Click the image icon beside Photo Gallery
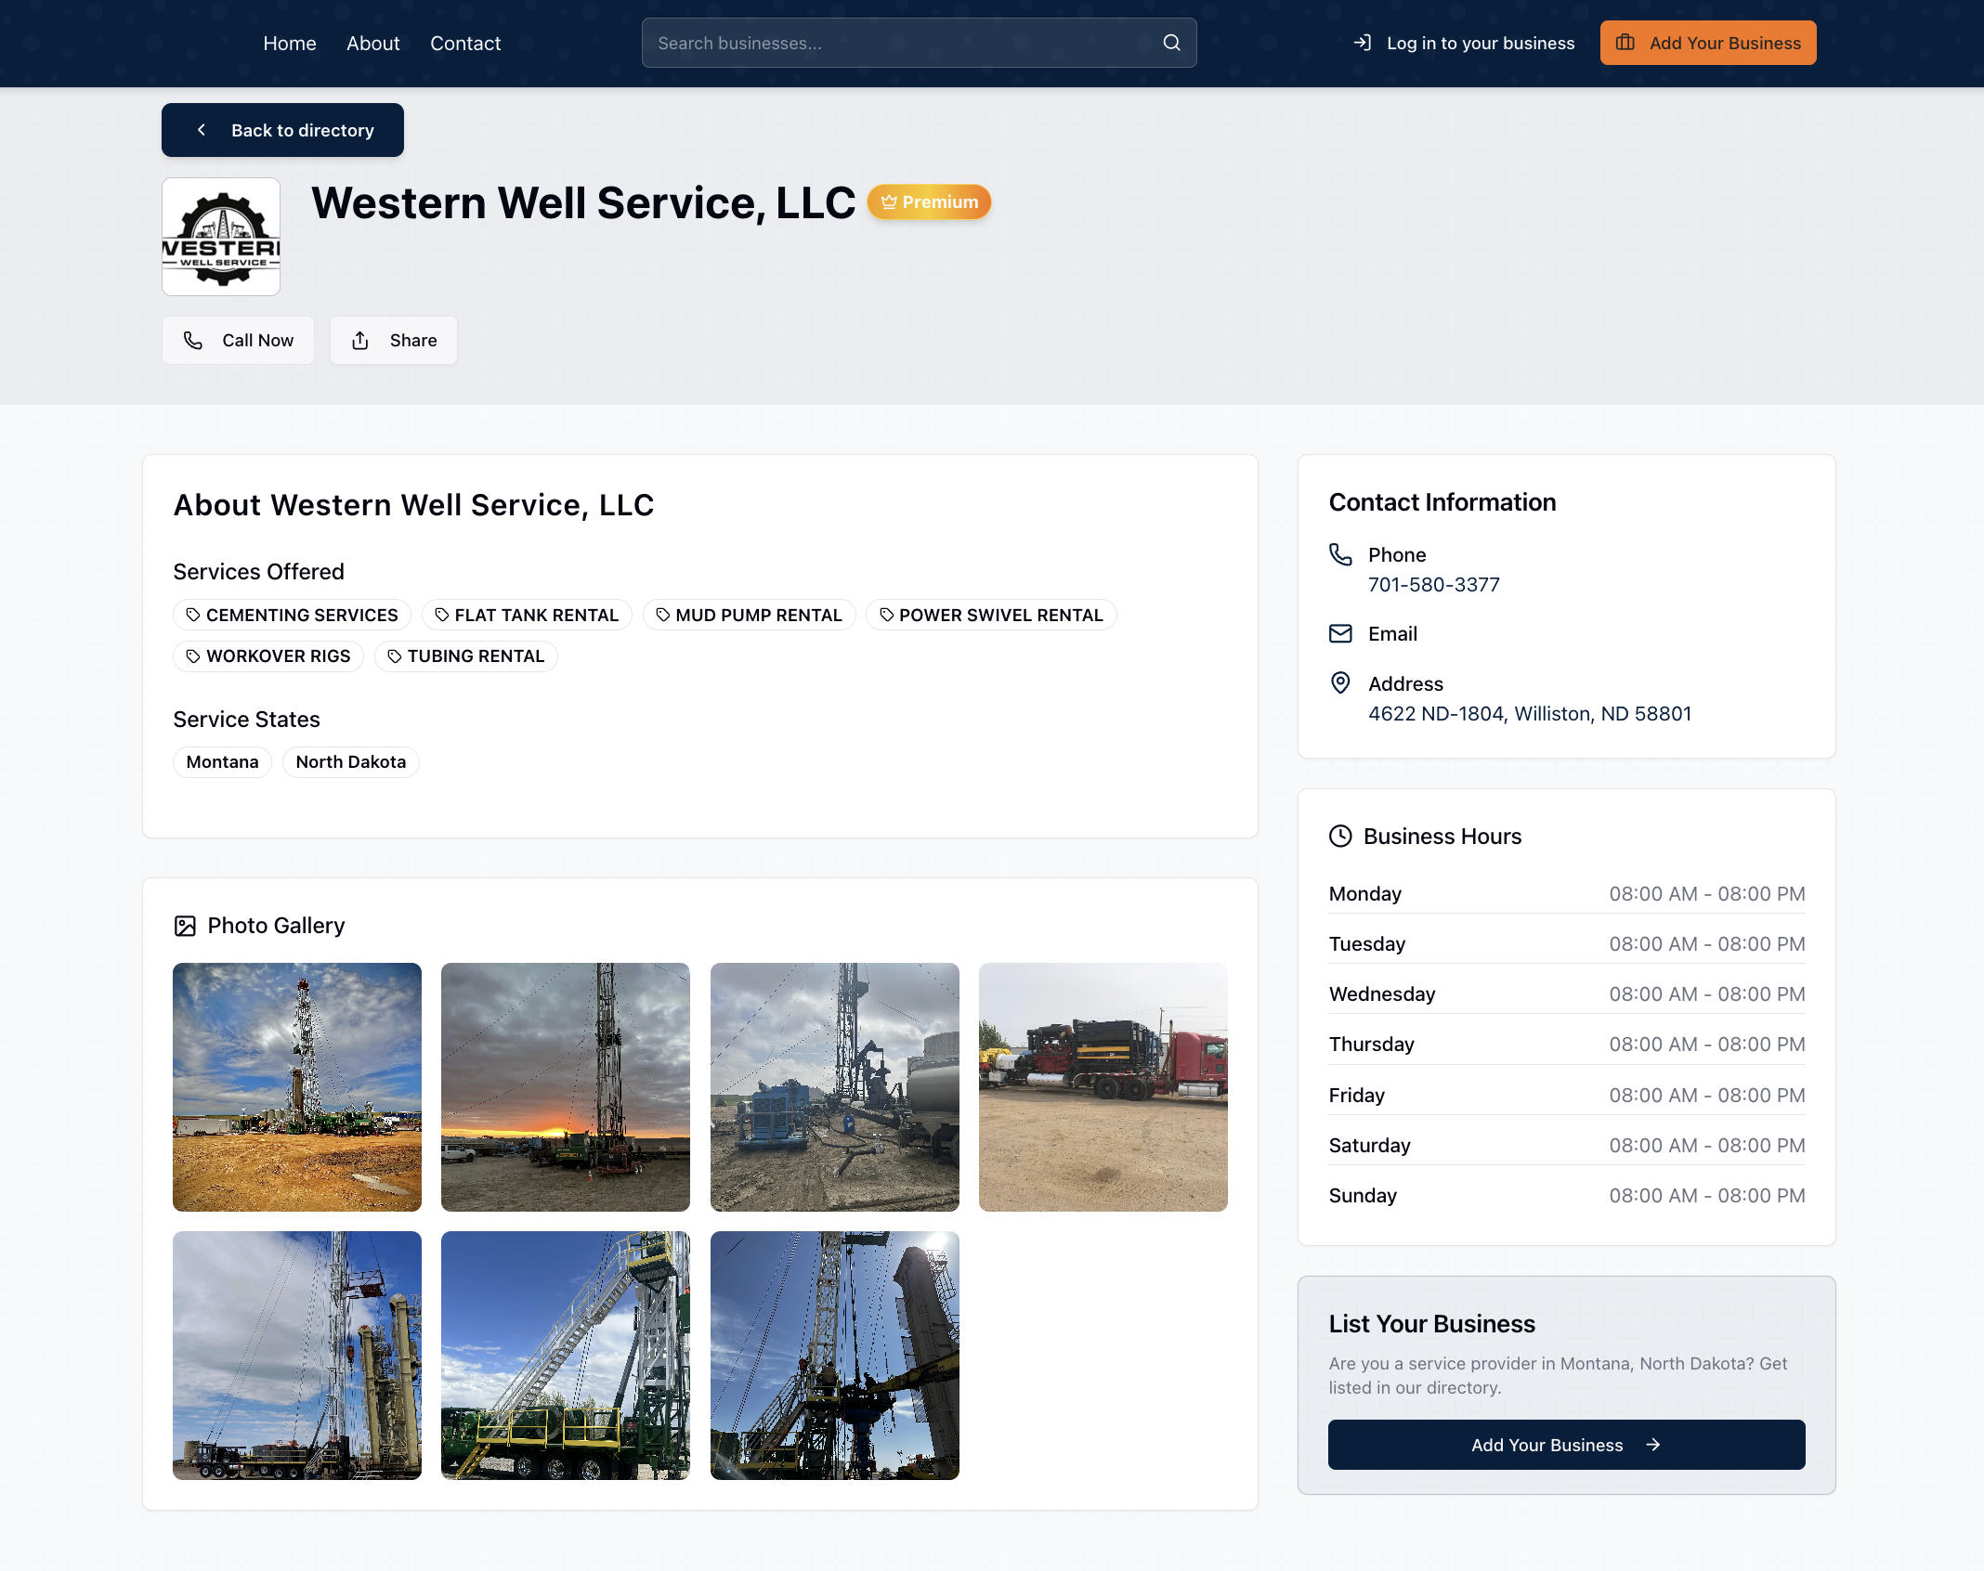1984x1571 pixels. point(186,925)
